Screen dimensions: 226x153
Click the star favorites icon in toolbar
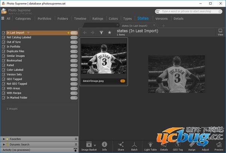point(110,33)
